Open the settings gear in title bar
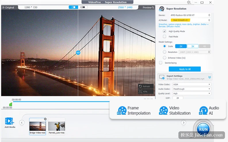The height and width of the screenshot is (142, 228). [x=189, y=2]
